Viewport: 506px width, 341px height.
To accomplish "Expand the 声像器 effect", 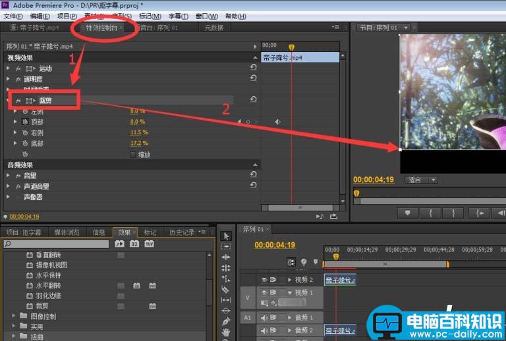I will coord(8,197).
